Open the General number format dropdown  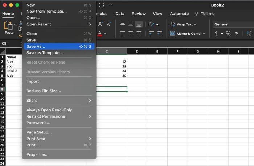(x=232, y=24)
